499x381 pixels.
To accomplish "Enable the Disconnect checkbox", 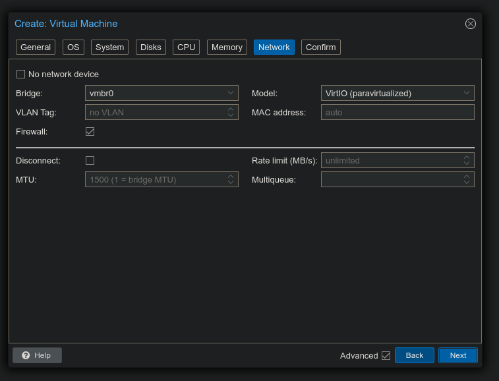I will tap(90, 160).
